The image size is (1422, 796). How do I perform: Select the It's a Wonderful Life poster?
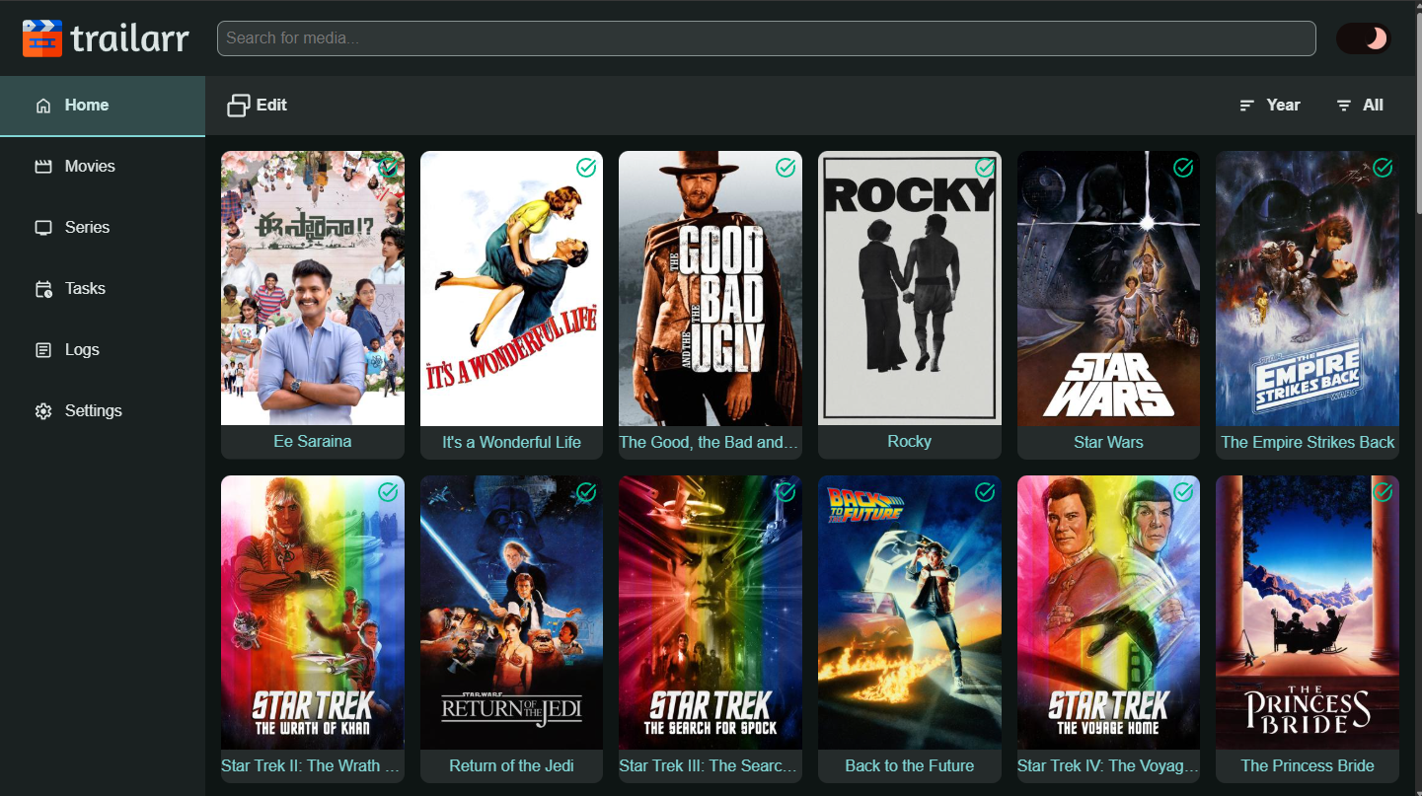point(512,288)
